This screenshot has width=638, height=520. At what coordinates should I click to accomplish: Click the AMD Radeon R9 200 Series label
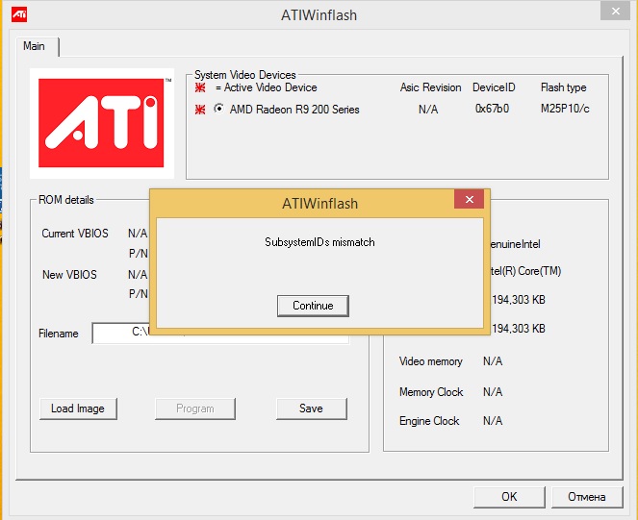coord(294,110)
